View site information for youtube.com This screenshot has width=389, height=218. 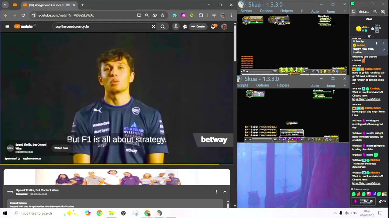point(33,15)
